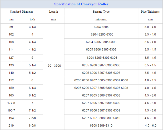Select the diameter cell '190.7'

[11, 110]
